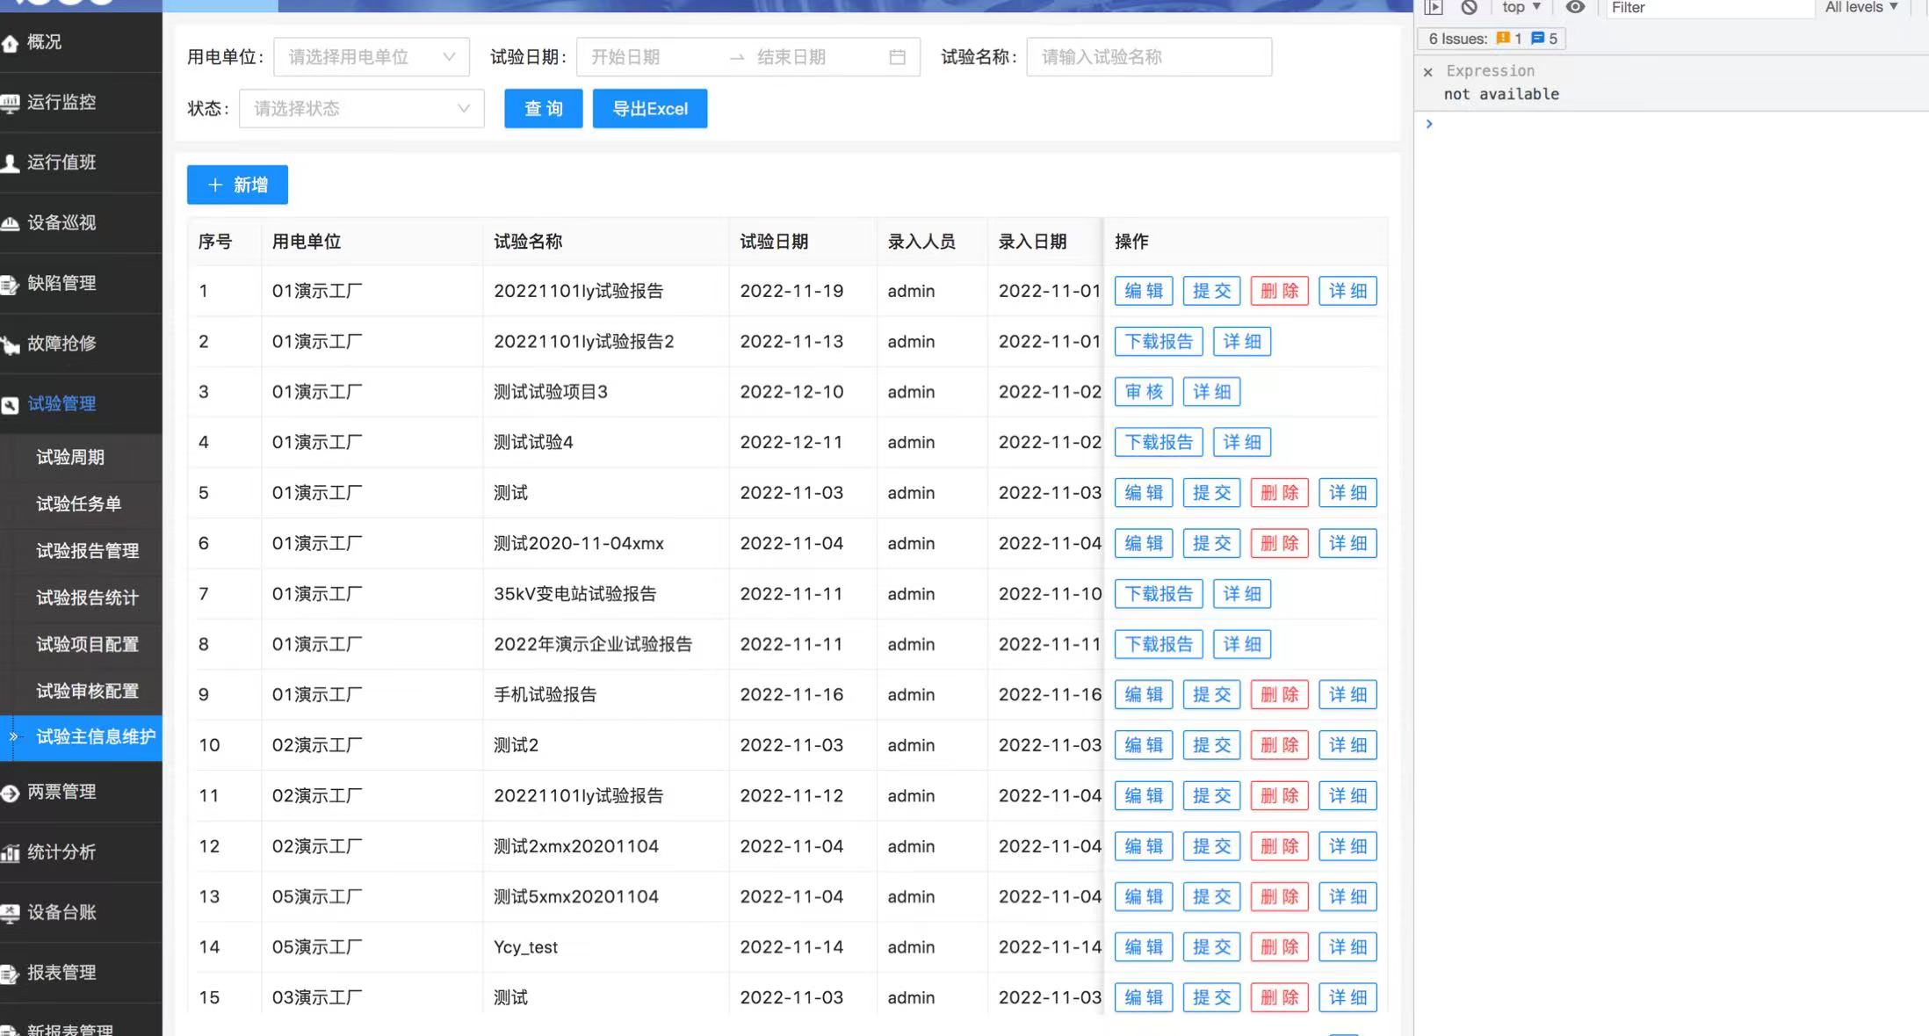Click 审核 for row 3 测试试验项目3

[1144, 392]
